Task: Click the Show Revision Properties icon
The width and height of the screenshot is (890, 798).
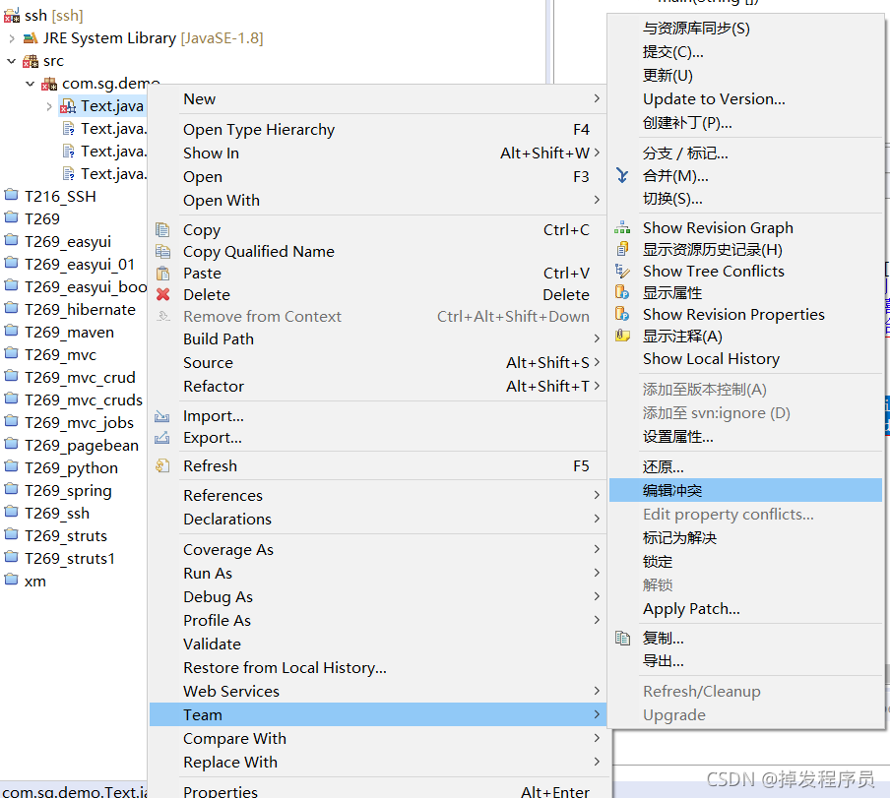Action: [622, 314]
